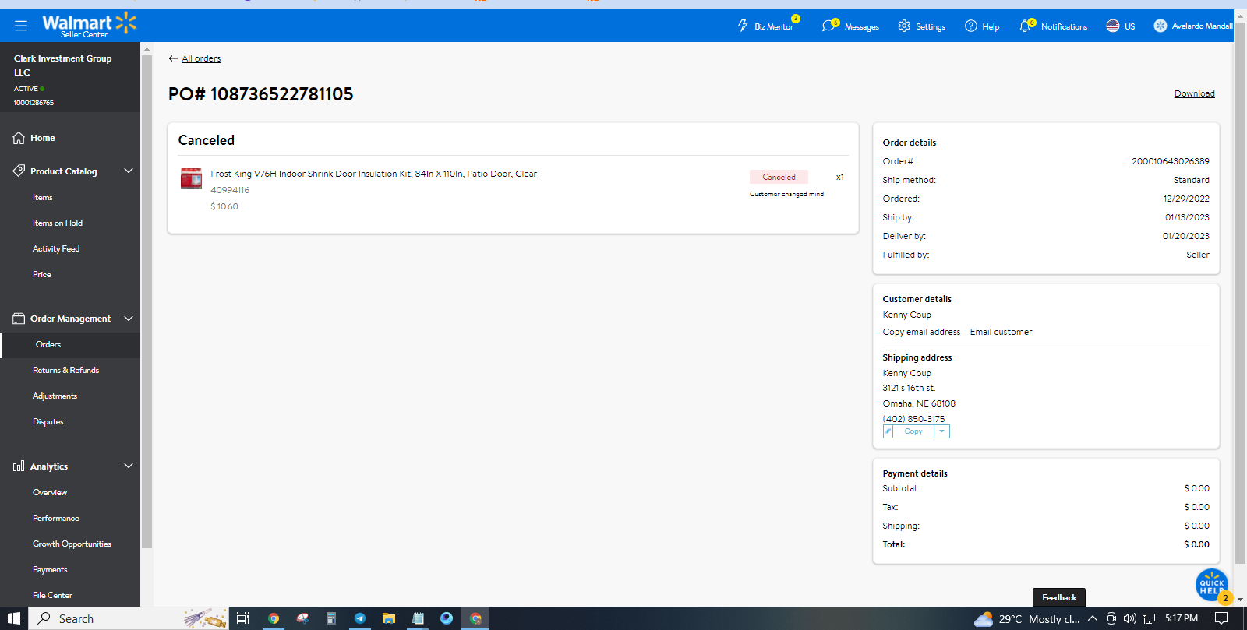The image size is (1247, 630).
Task: Click the US flag country icon
Action: coord(1113,26)
